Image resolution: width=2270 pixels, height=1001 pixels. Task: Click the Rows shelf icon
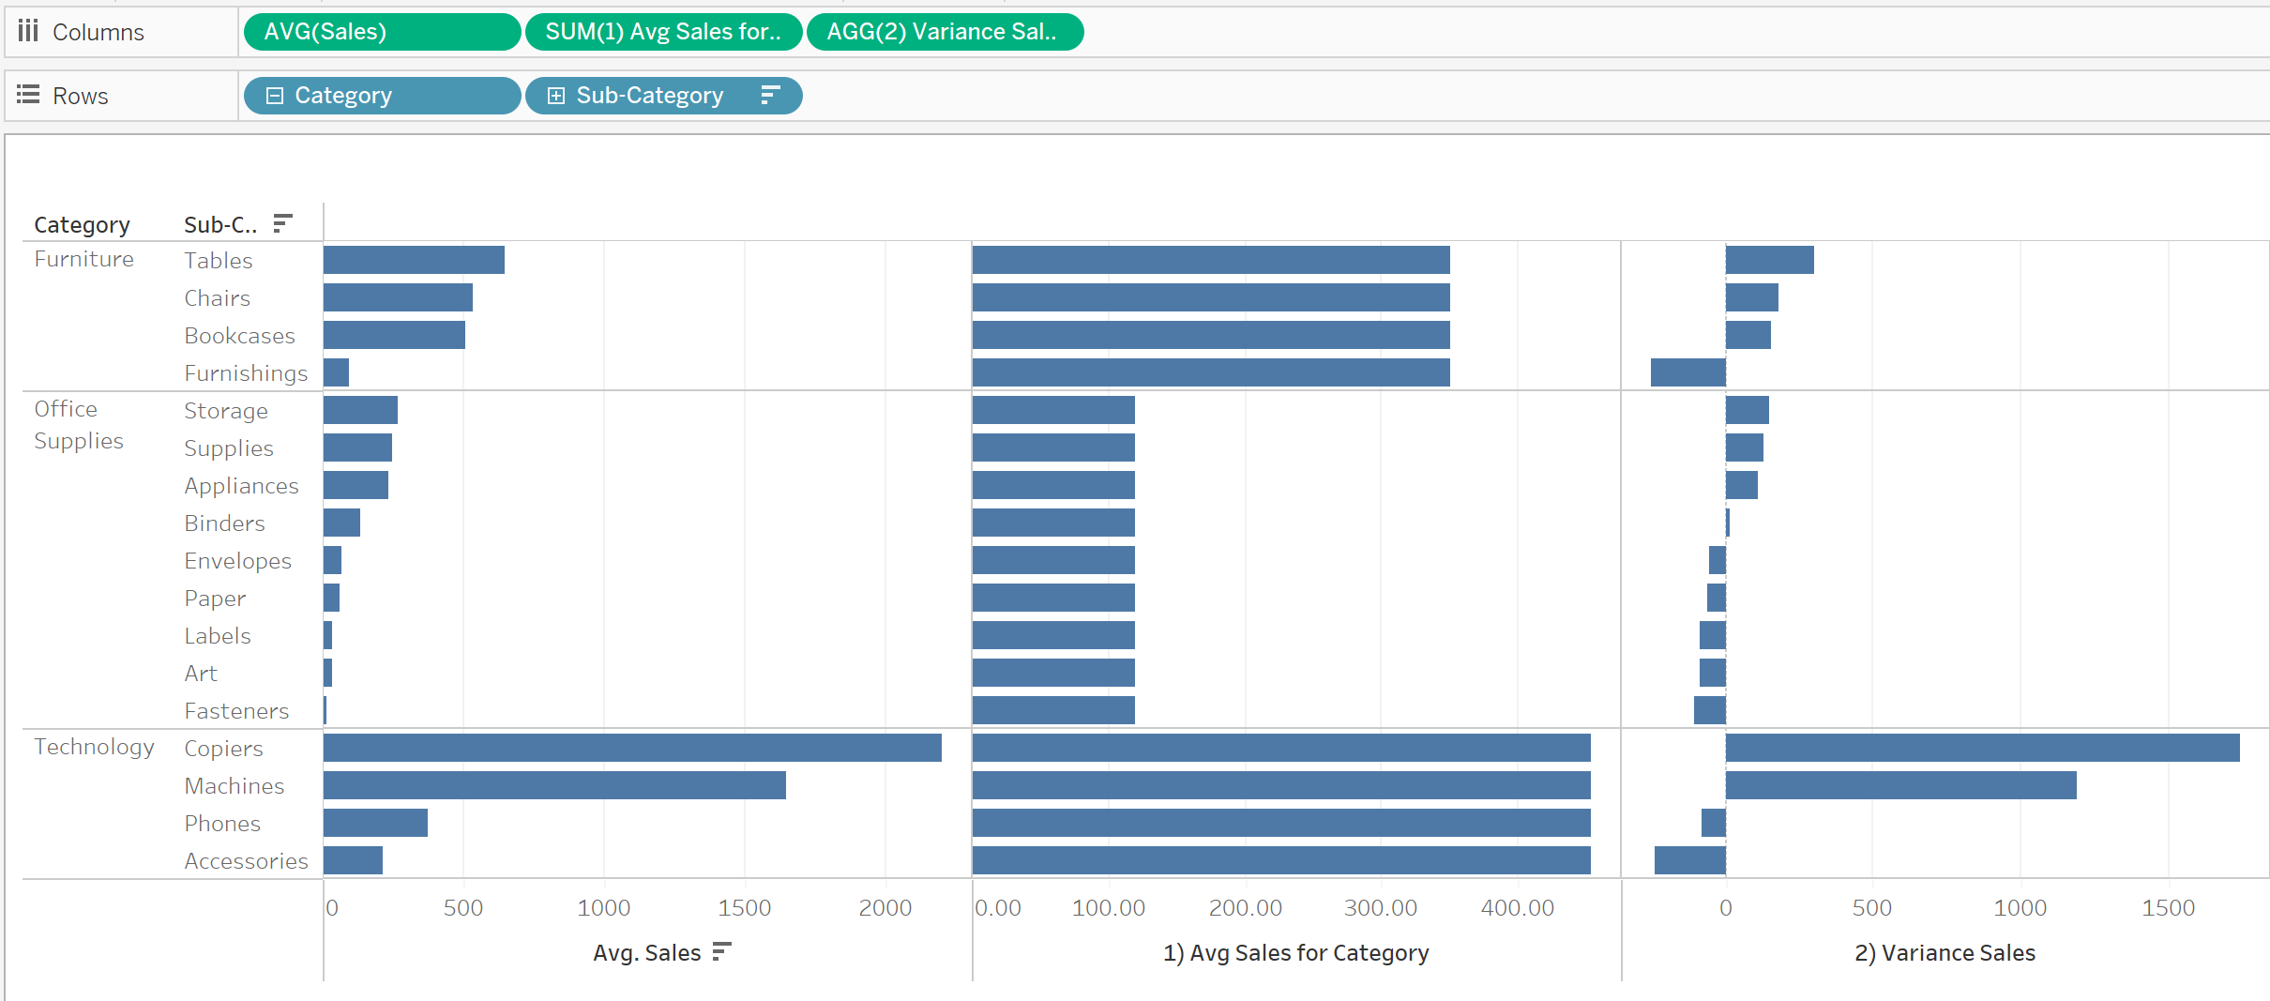28,95
